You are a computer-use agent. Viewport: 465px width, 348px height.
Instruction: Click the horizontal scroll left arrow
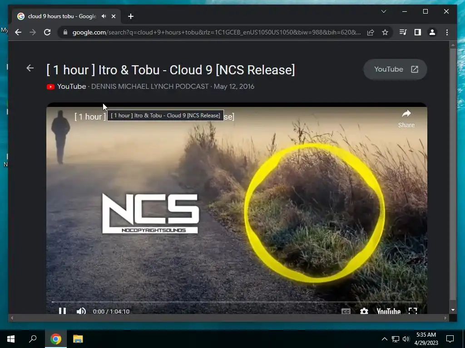(12, 318)
